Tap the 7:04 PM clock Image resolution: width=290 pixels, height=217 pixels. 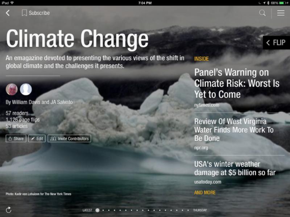click(x=145, y=3)
